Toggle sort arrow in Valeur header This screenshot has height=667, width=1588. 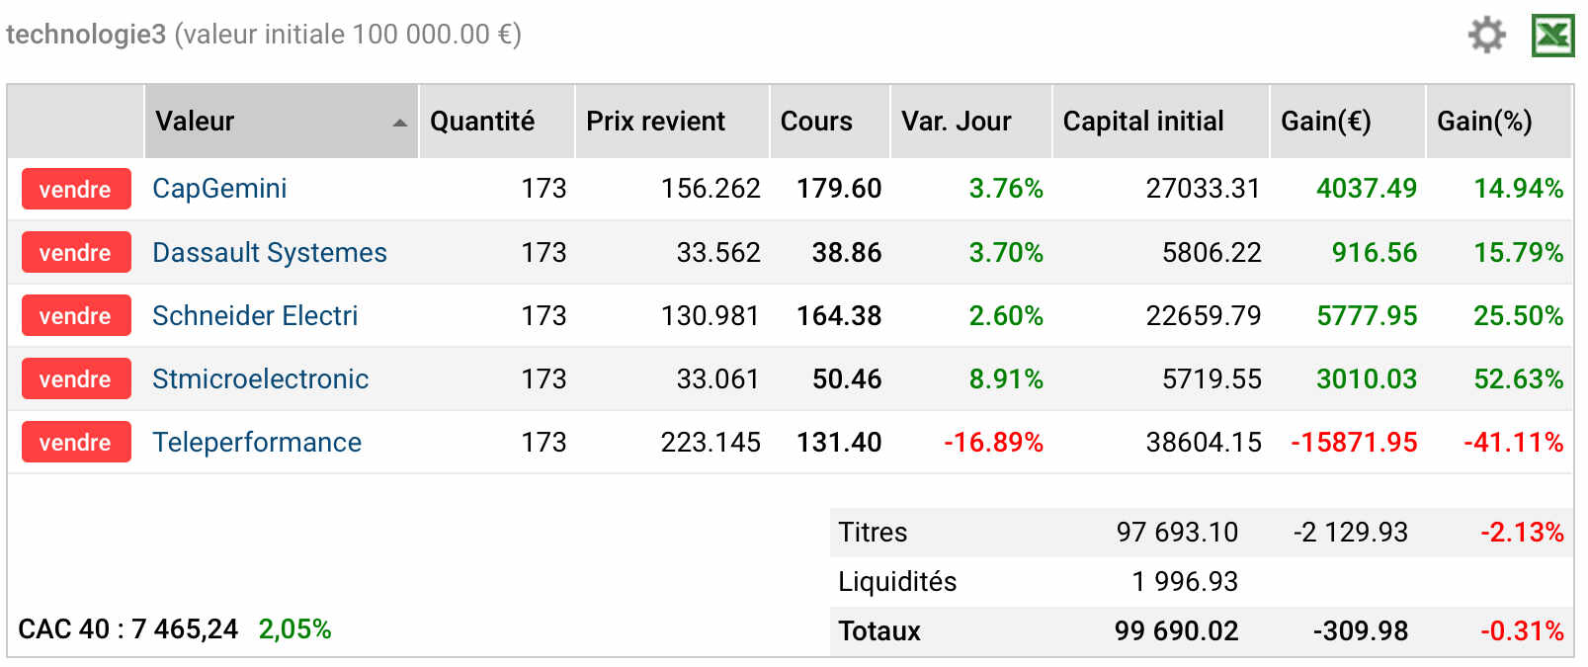pyautogui.click(x=400, y=123)
